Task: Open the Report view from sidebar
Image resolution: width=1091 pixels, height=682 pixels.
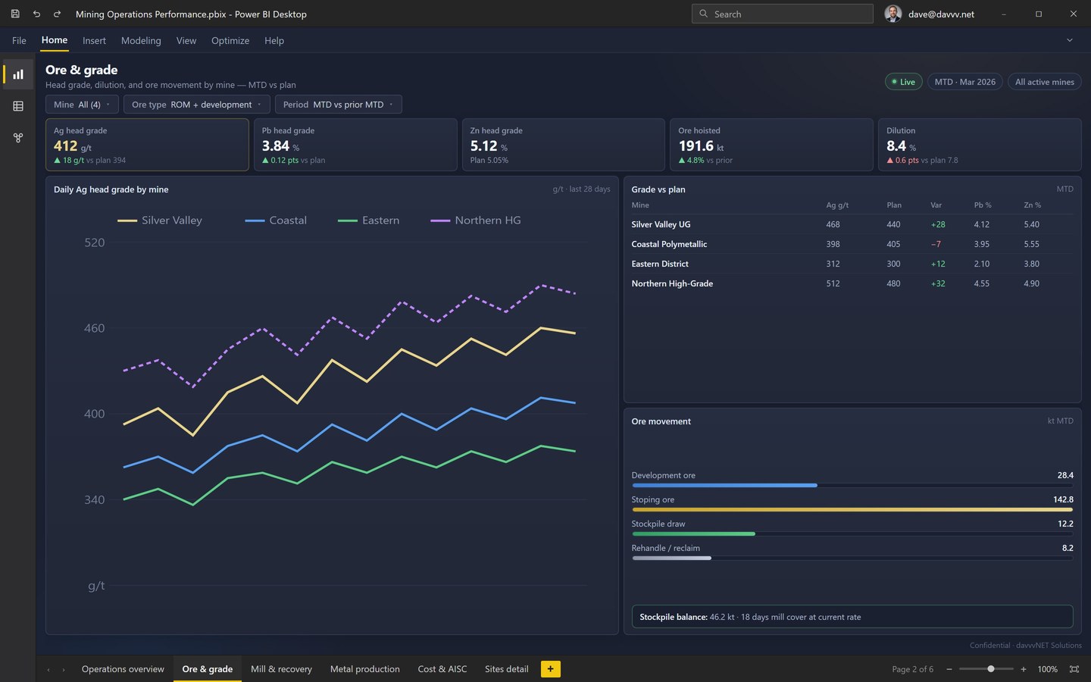Action: tap(18, 74)
